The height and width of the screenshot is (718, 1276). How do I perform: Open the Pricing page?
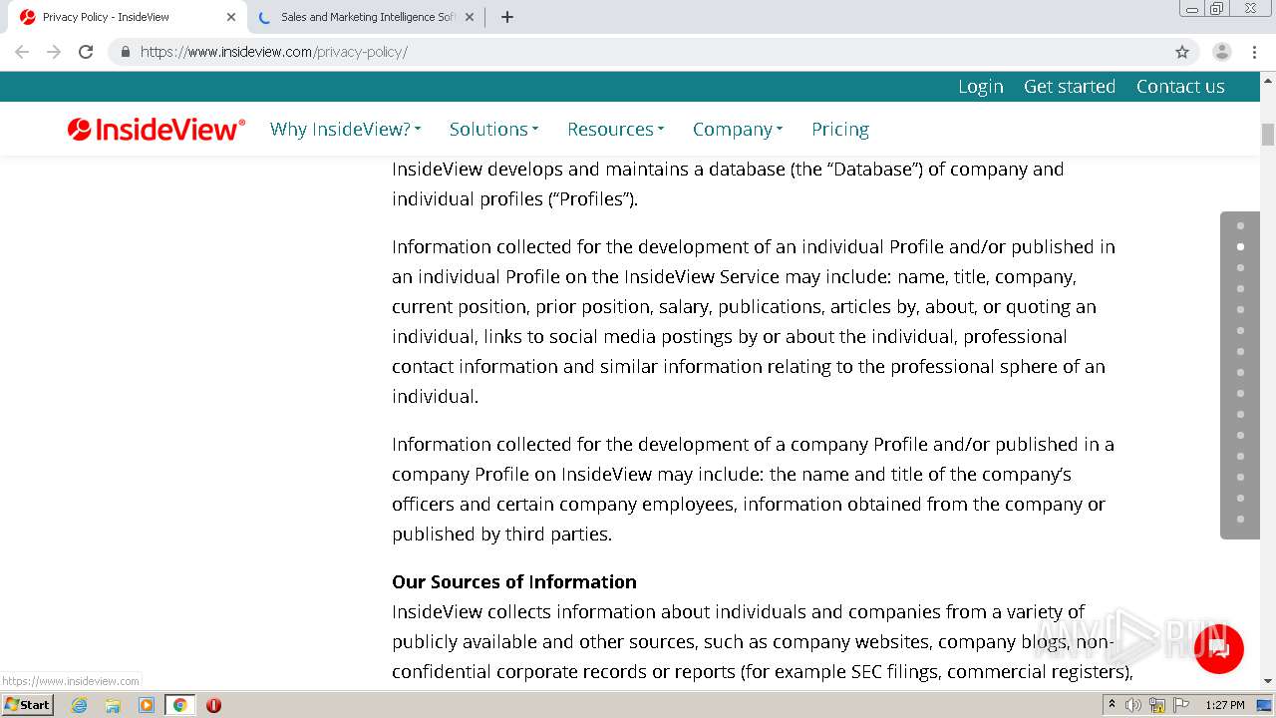point(840,129)
